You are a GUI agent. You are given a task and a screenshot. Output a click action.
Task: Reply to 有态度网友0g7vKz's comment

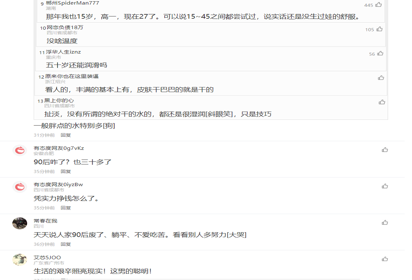tap(66, 172)
